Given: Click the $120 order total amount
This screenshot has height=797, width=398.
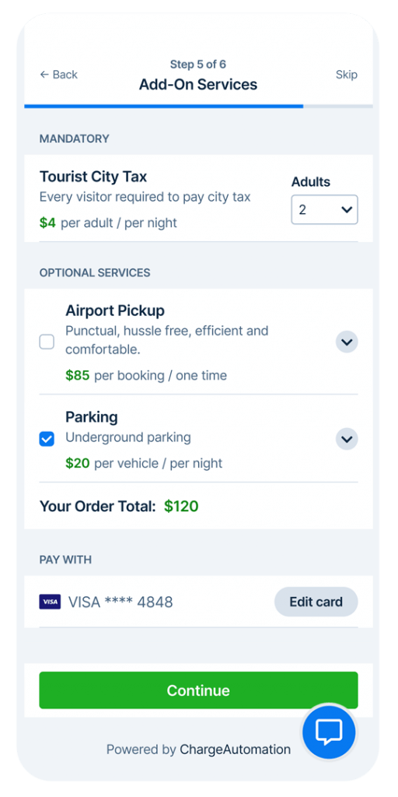Looking at the screenshot, I should coord(181,506).
